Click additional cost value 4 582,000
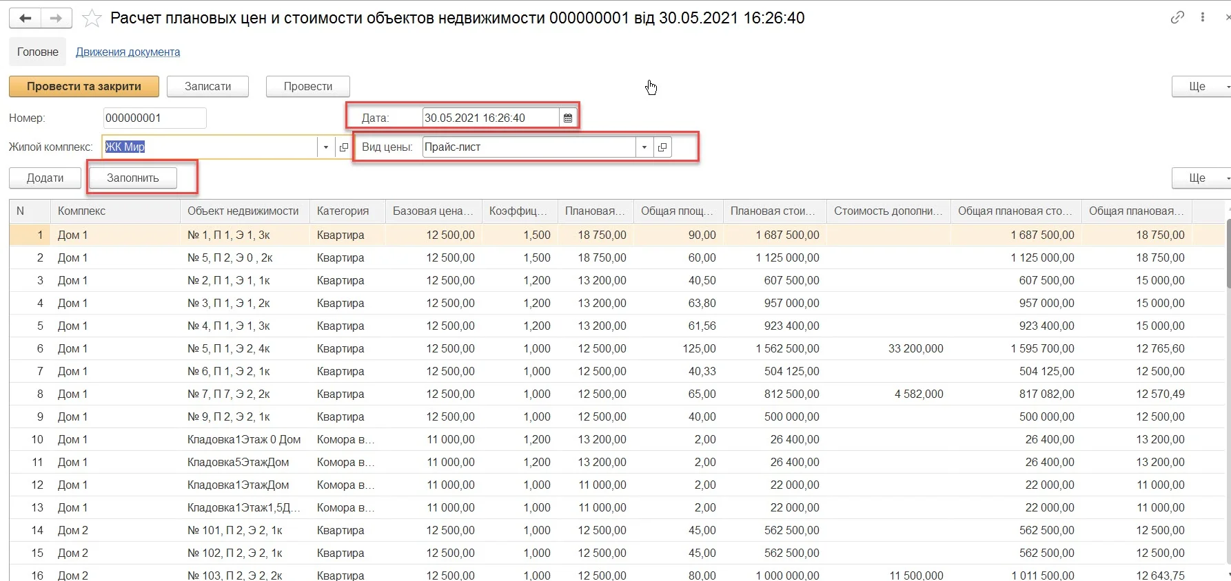Screen dimensions: 1231x581 [x=919, y=394]
